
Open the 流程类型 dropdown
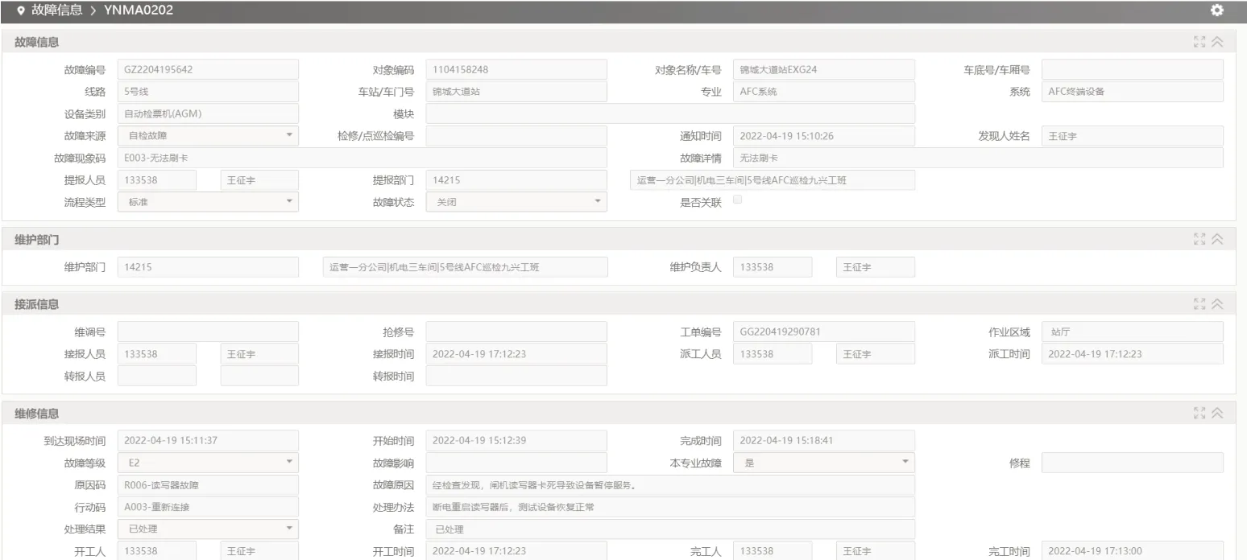pos(208,202)
